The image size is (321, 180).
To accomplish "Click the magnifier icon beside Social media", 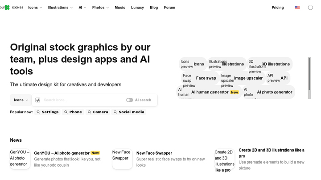I will click(115, 112).
